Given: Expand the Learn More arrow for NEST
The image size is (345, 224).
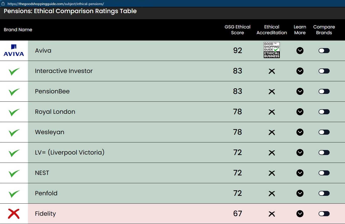Looking at the screenshot, I should 300,173.
